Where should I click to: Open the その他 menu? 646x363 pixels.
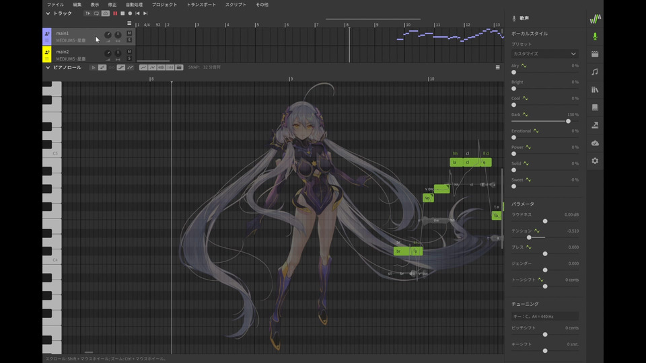262,5
